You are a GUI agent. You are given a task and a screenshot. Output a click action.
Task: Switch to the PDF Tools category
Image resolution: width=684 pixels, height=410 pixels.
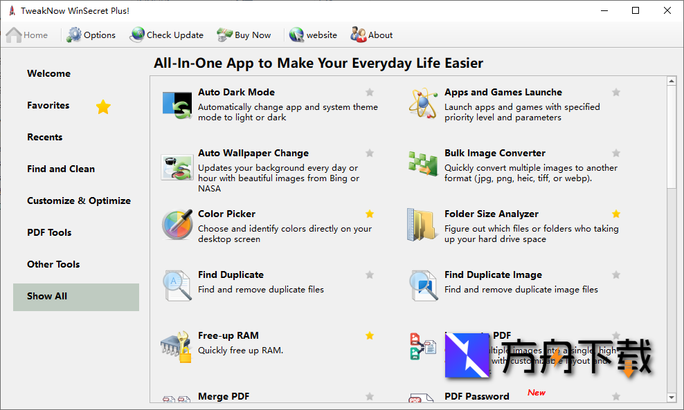pyautogui.click(x=49, y=232)
